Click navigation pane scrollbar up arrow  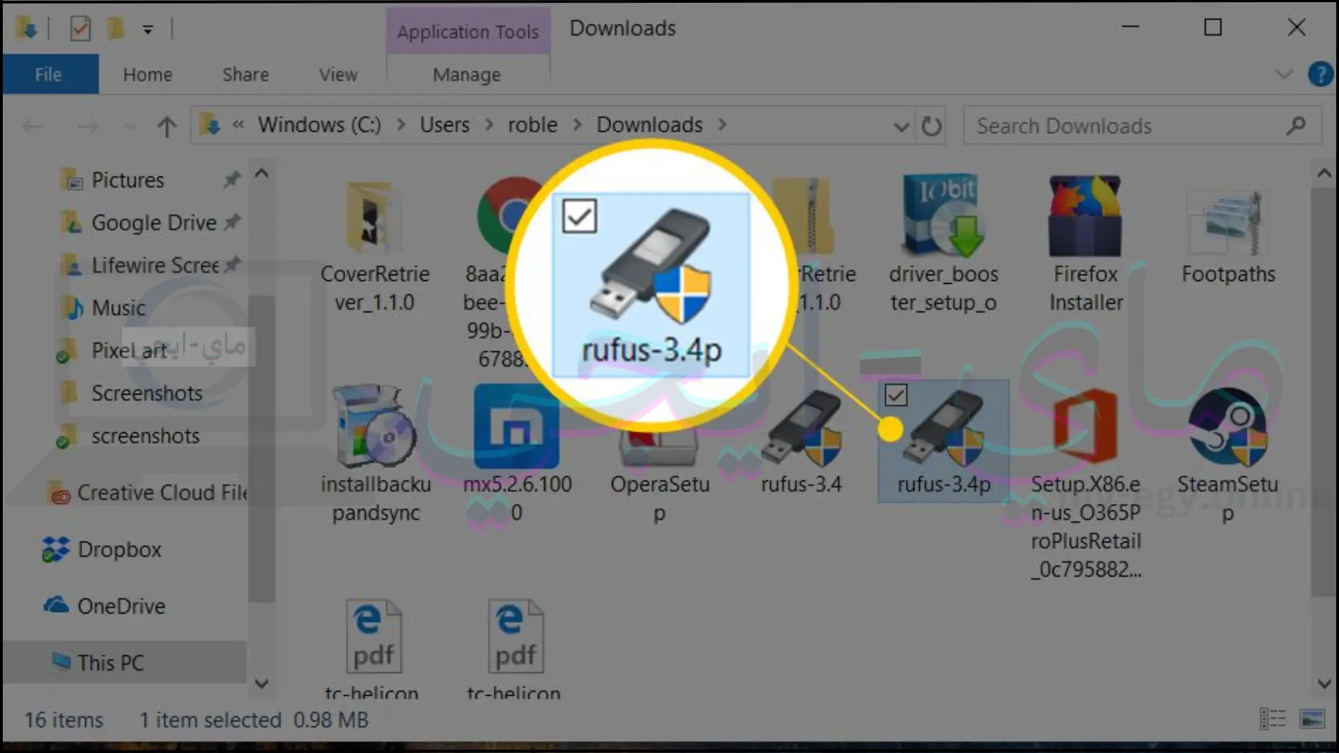(x=262, y=173)
